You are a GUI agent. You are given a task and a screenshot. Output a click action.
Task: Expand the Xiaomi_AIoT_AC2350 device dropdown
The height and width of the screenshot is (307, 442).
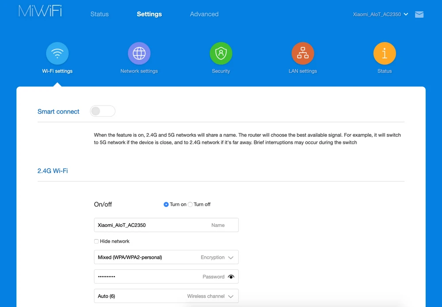[x=406, y=14]
